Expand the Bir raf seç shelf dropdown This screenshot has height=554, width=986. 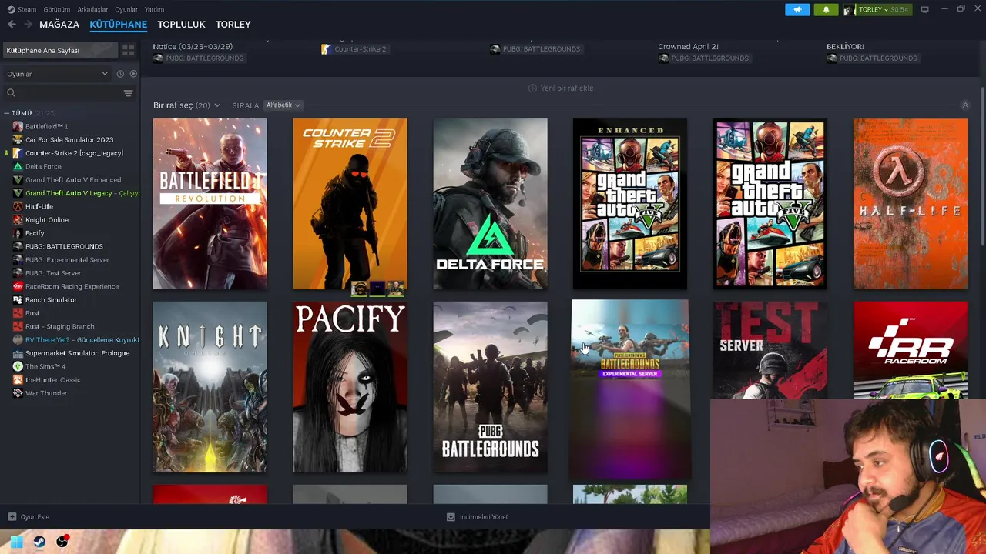coord(186,105)
